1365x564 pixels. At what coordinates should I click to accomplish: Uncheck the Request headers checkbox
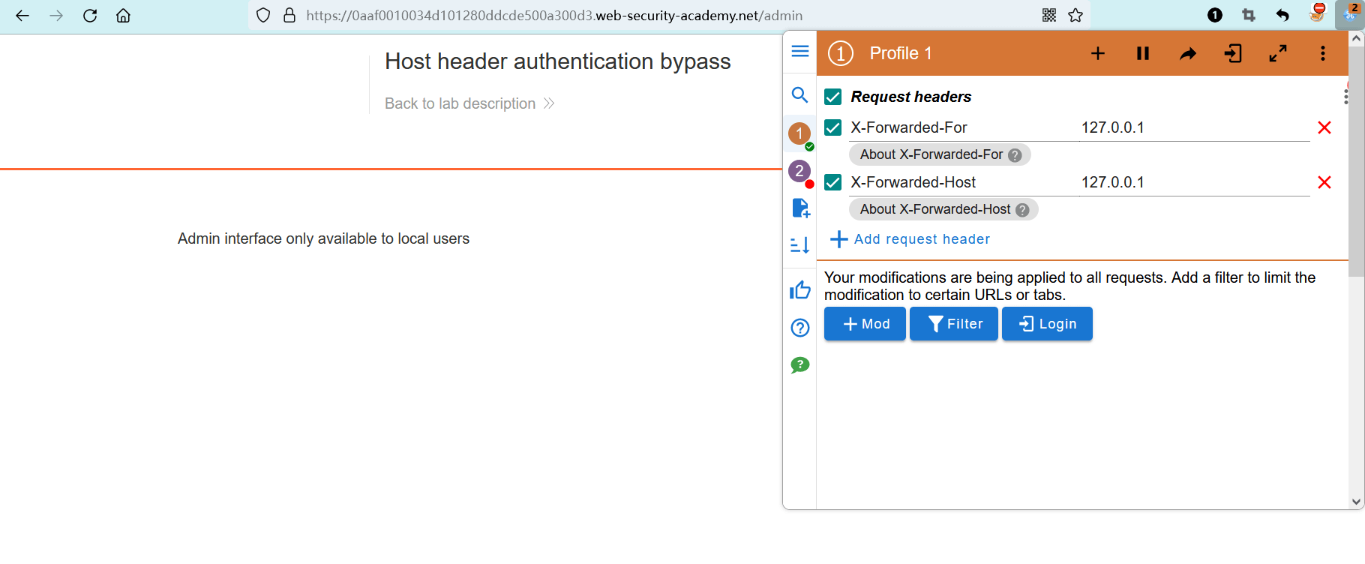point(832,97)
